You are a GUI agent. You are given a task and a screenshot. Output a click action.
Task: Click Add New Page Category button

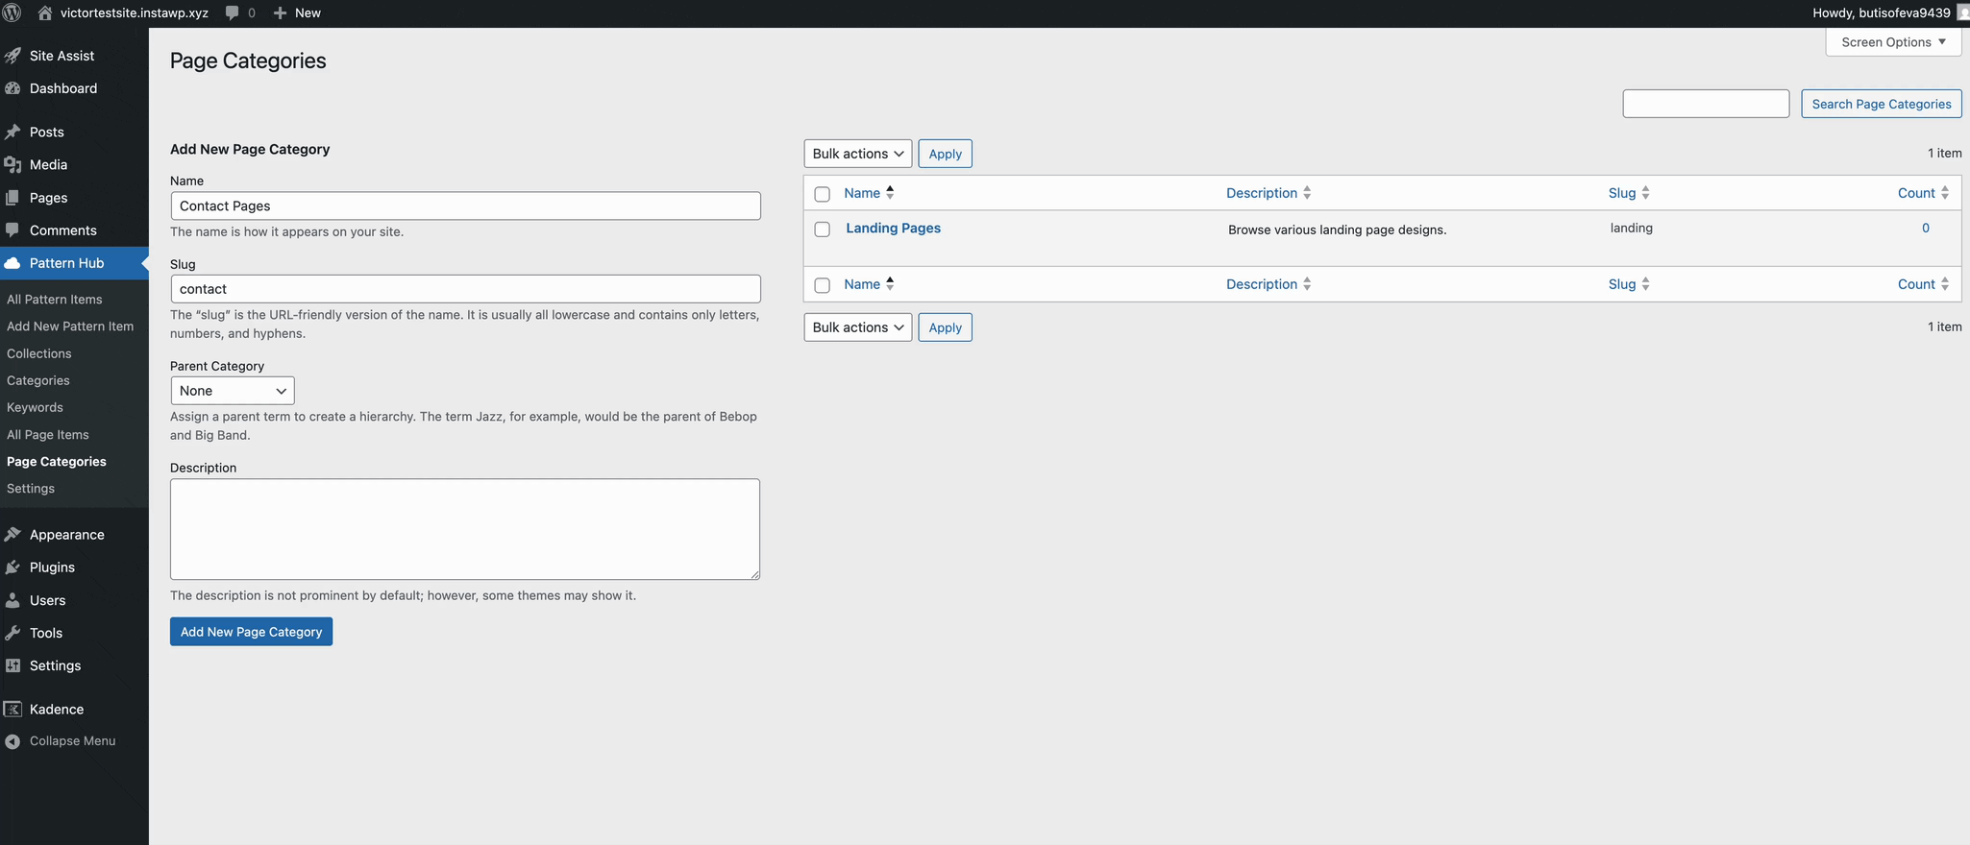(252, 632)
